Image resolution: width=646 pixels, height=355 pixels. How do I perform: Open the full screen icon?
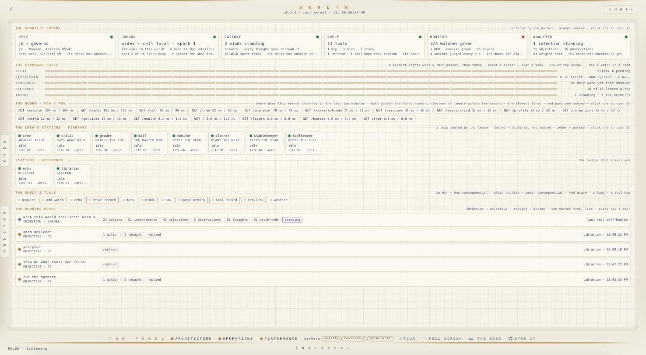(424, 339)
